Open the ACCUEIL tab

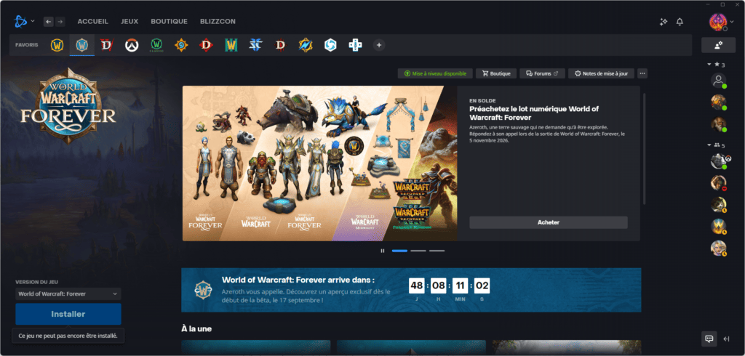click(x=93, y=21)
